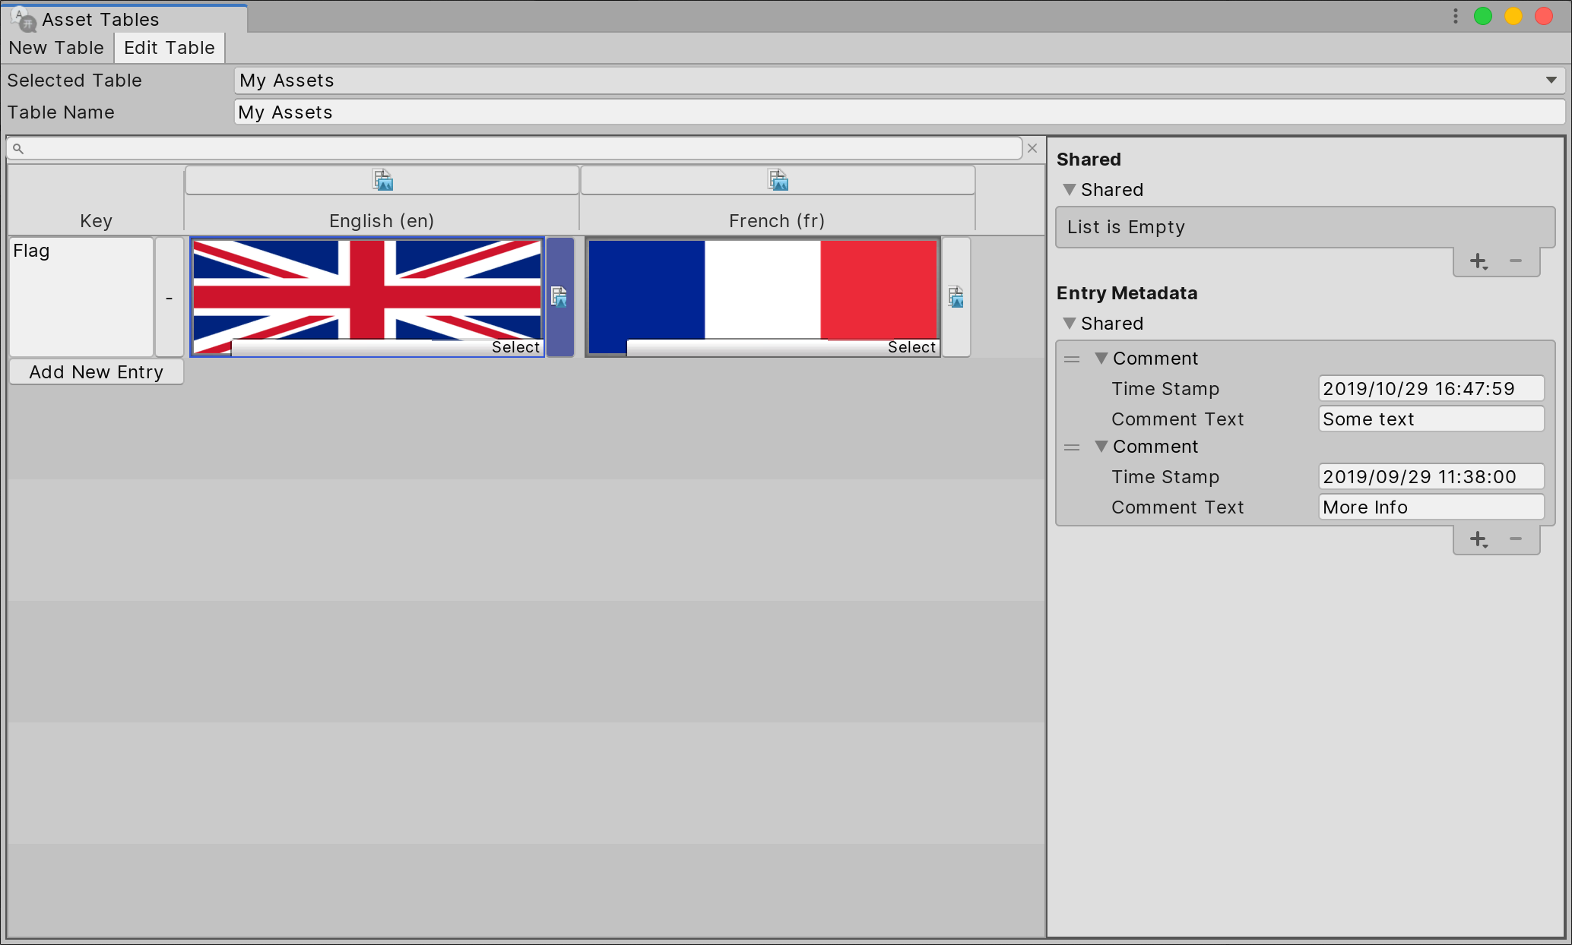
Task: Click the asset icon above the English column
Action: point(382,180)
